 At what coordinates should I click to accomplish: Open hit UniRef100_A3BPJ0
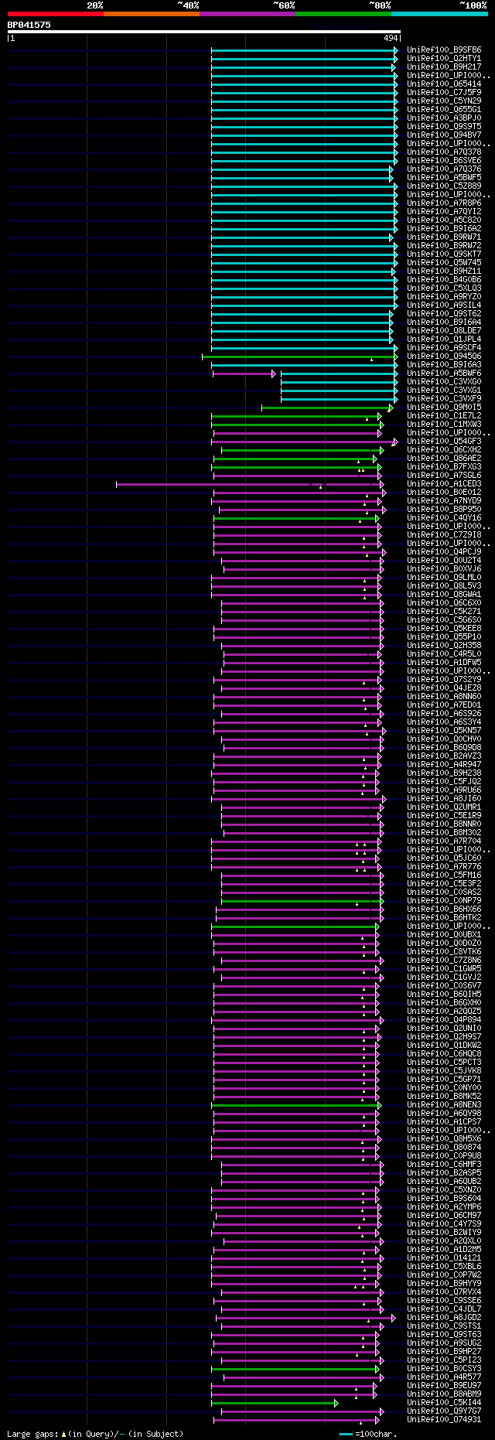[x=444, y=118]
